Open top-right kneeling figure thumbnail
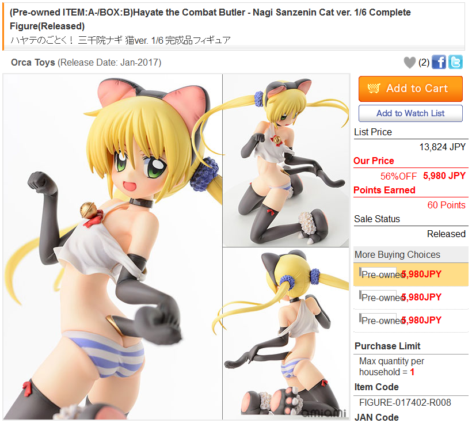 pyautogui.click(x=286, y=161)
